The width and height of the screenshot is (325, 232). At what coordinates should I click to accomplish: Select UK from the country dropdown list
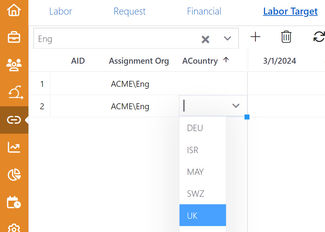(203, 215)
